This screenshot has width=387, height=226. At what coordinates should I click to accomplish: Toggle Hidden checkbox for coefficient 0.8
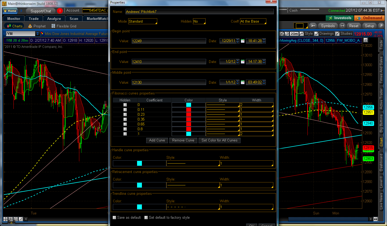125,129
